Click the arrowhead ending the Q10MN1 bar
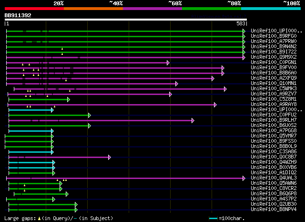The height and width of the screenshot is (222, 305). click(x=177, y=84)
